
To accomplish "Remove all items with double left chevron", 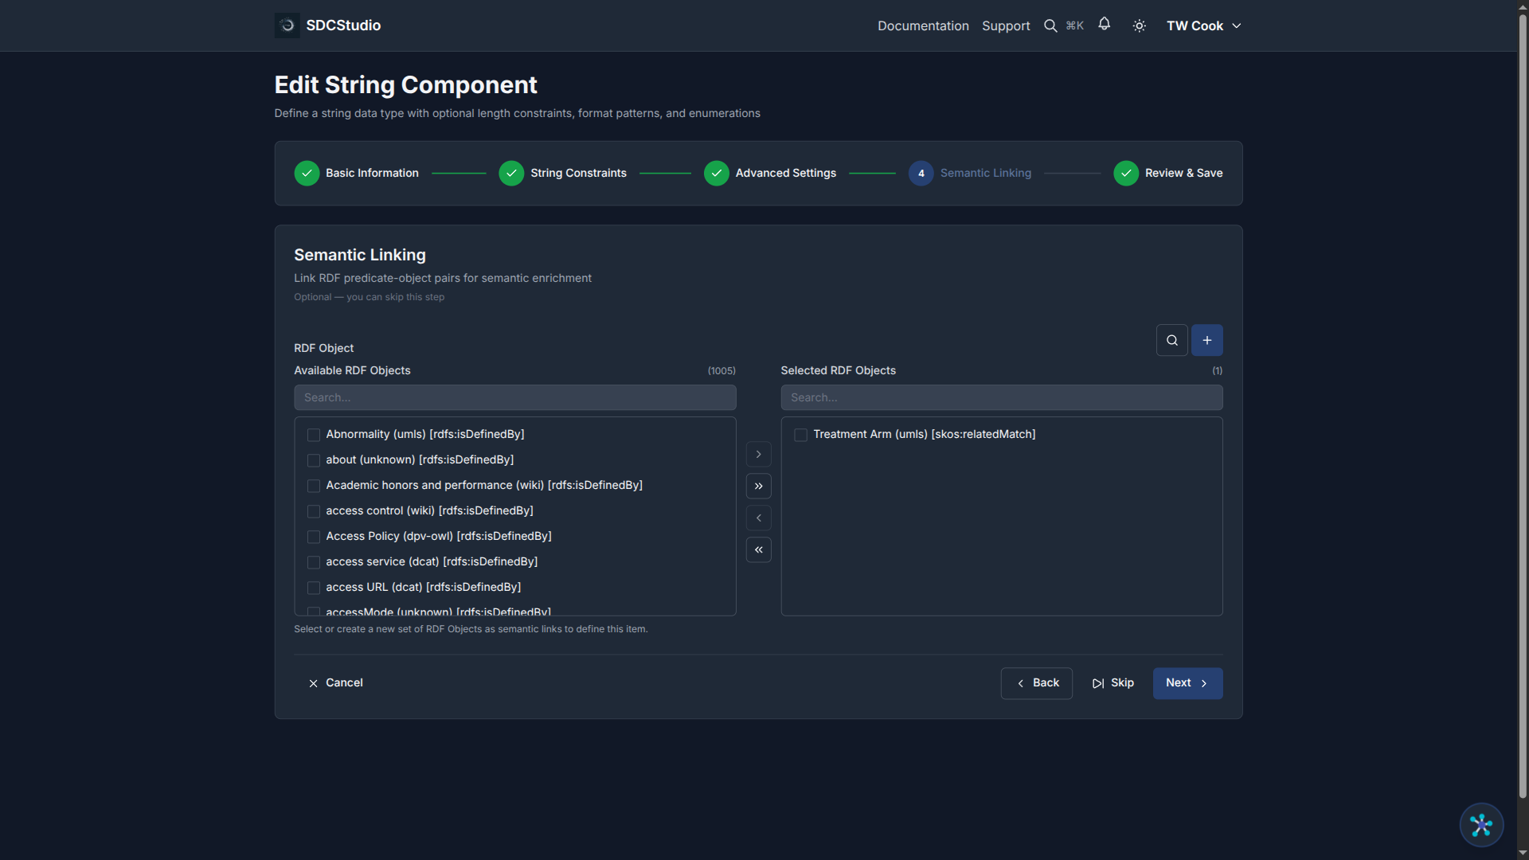I will click(758, 549).
